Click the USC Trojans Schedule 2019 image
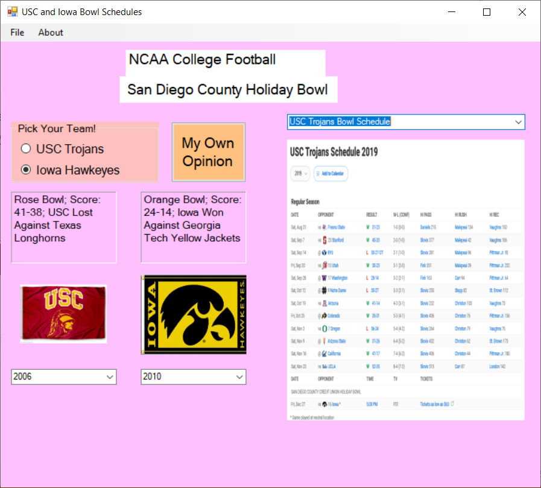The width and height of the screenshot is (541, 488). click(x=406, y=280)
